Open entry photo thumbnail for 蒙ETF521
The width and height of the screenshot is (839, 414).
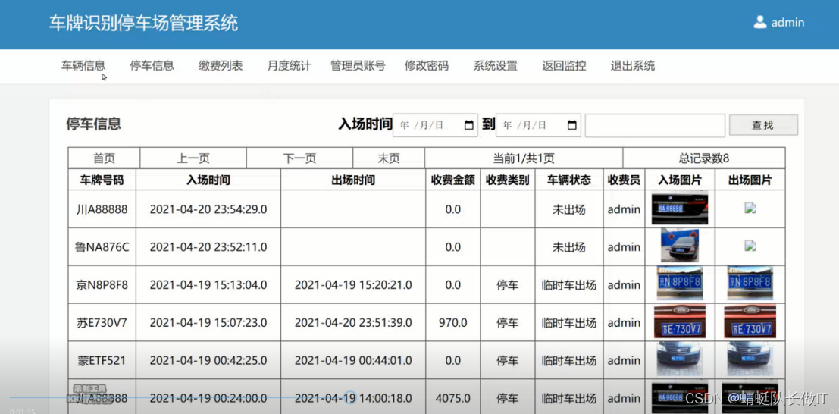[680, 359]
